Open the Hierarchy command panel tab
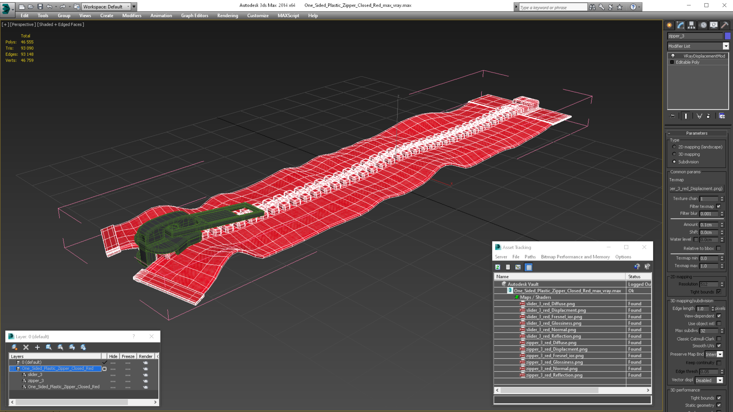This screenshot has height=412, width=733. click(692, 25)
